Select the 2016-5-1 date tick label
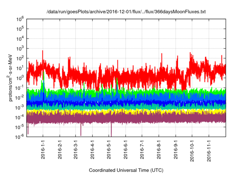The image size is (249, 174). point(109,149)
